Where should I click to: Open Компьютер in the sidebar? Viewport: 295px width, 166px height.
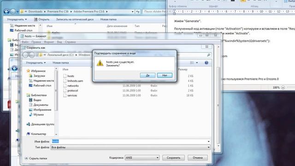[36, 134]
